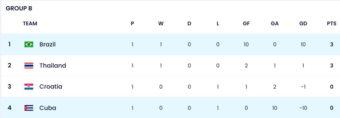The image size is (340, 118).
Task: Click the Croatia flag icon
Action: point(29,87)
